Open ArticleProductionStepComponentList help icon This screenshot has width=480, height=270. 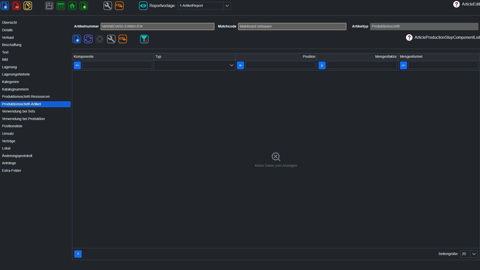[x=409, y=37]
